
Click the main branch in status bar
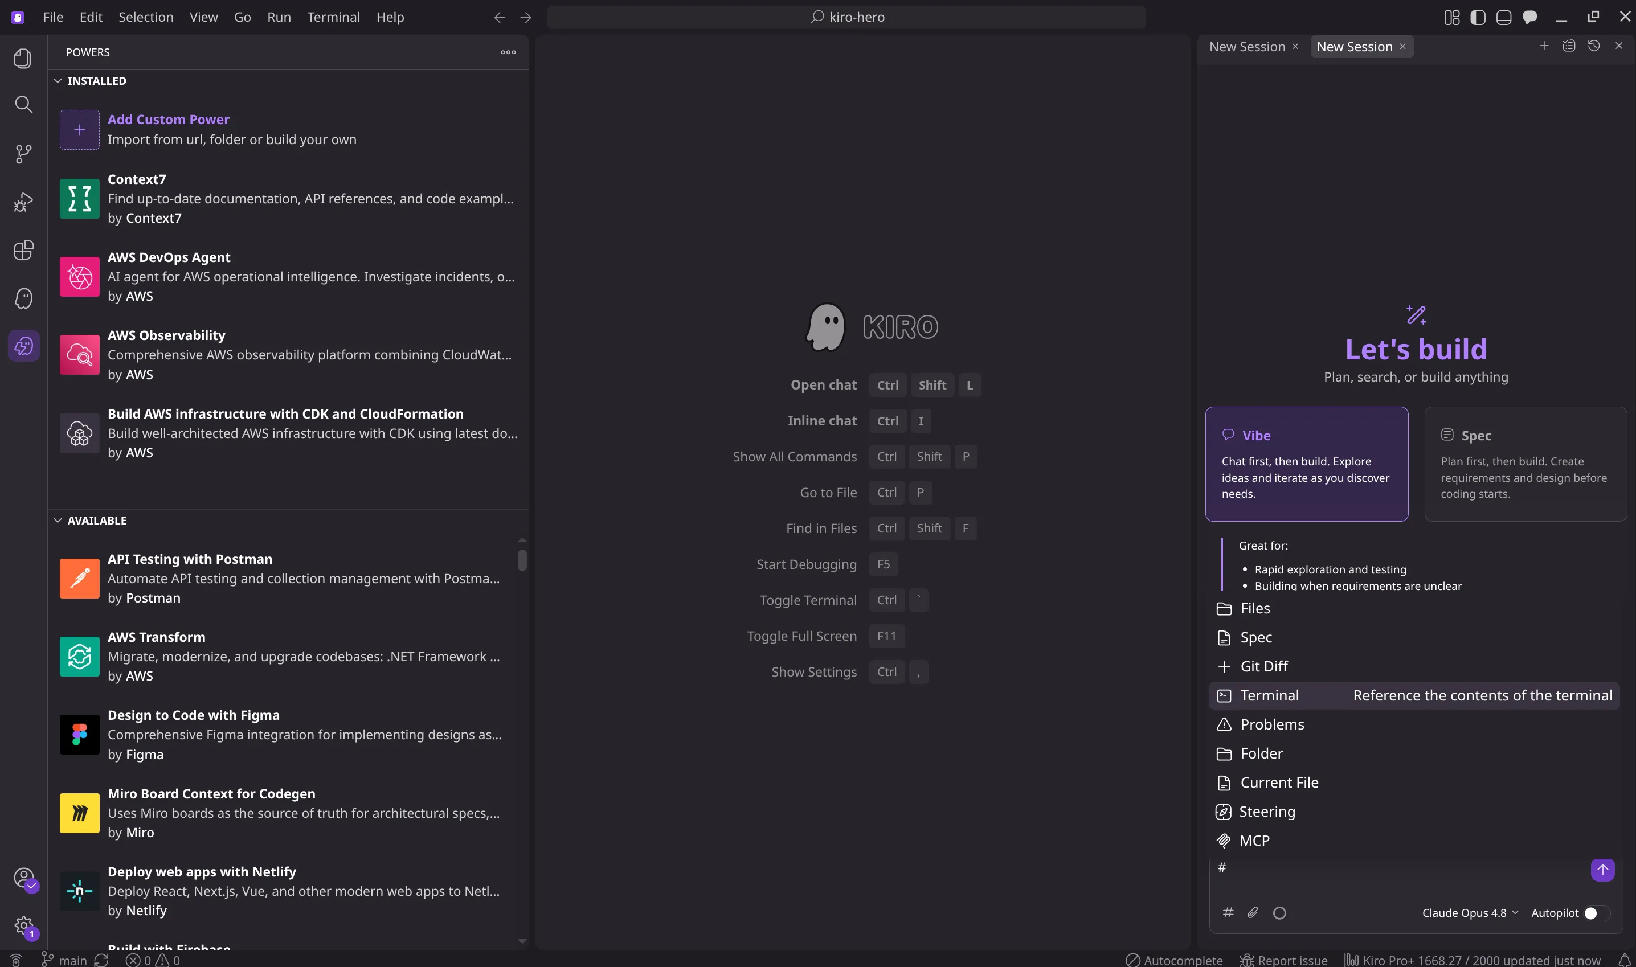click(64, 960)
